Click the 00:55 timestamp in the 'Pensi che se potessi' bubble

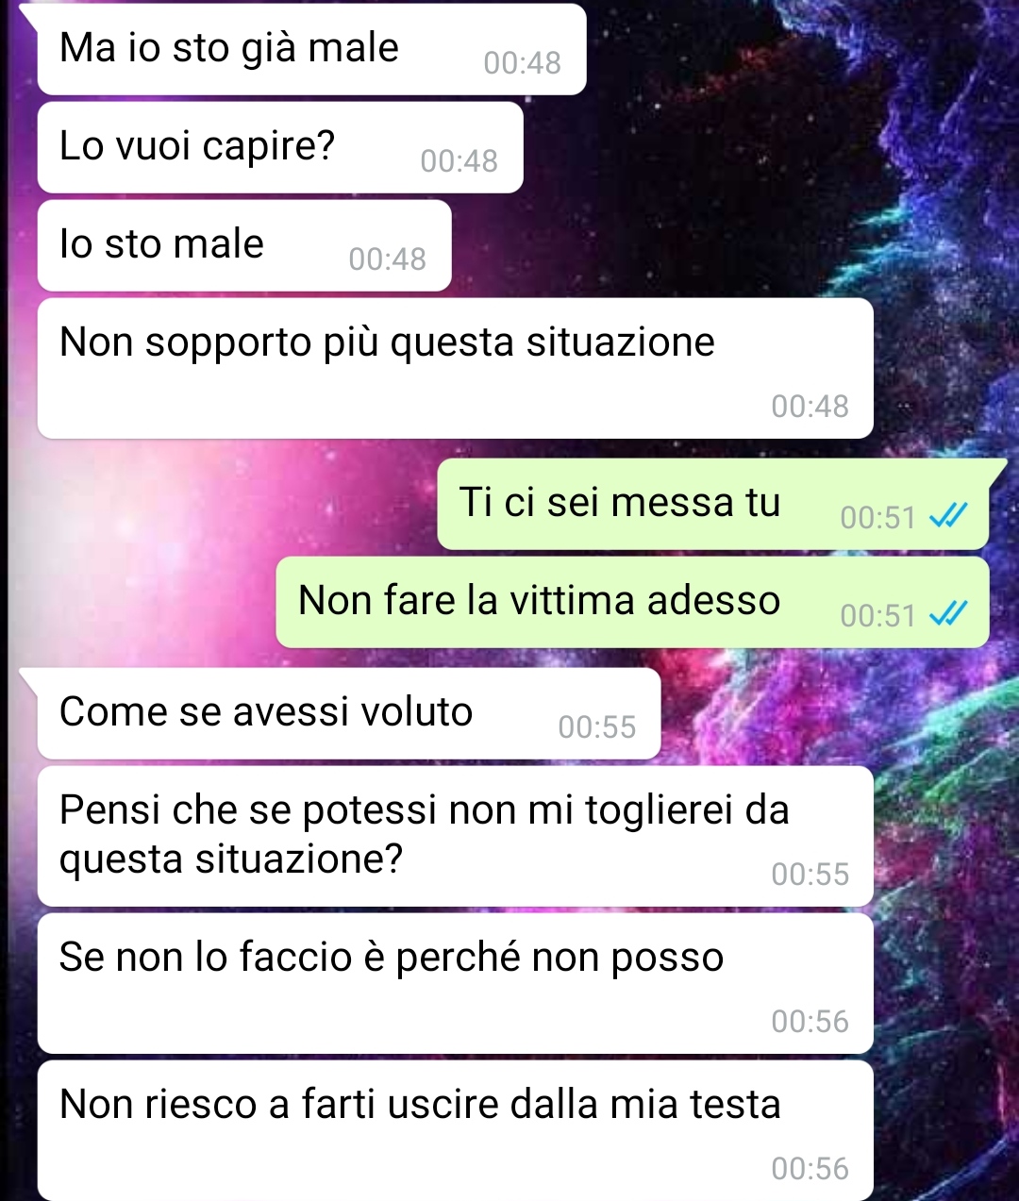(x=810, y=875)
